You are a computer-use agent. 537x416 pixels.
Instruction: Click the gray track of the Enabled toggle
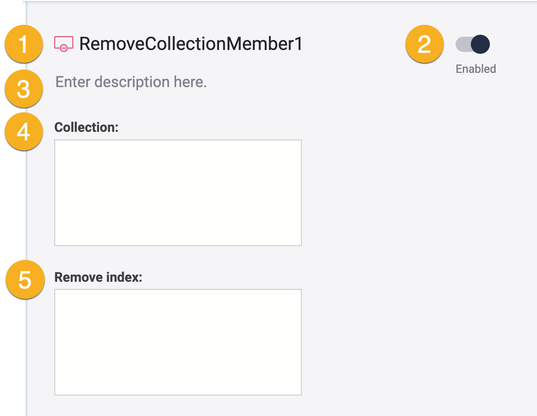(464, 44)
